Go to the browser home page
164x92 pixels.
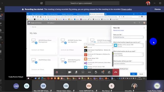[41, 17]
